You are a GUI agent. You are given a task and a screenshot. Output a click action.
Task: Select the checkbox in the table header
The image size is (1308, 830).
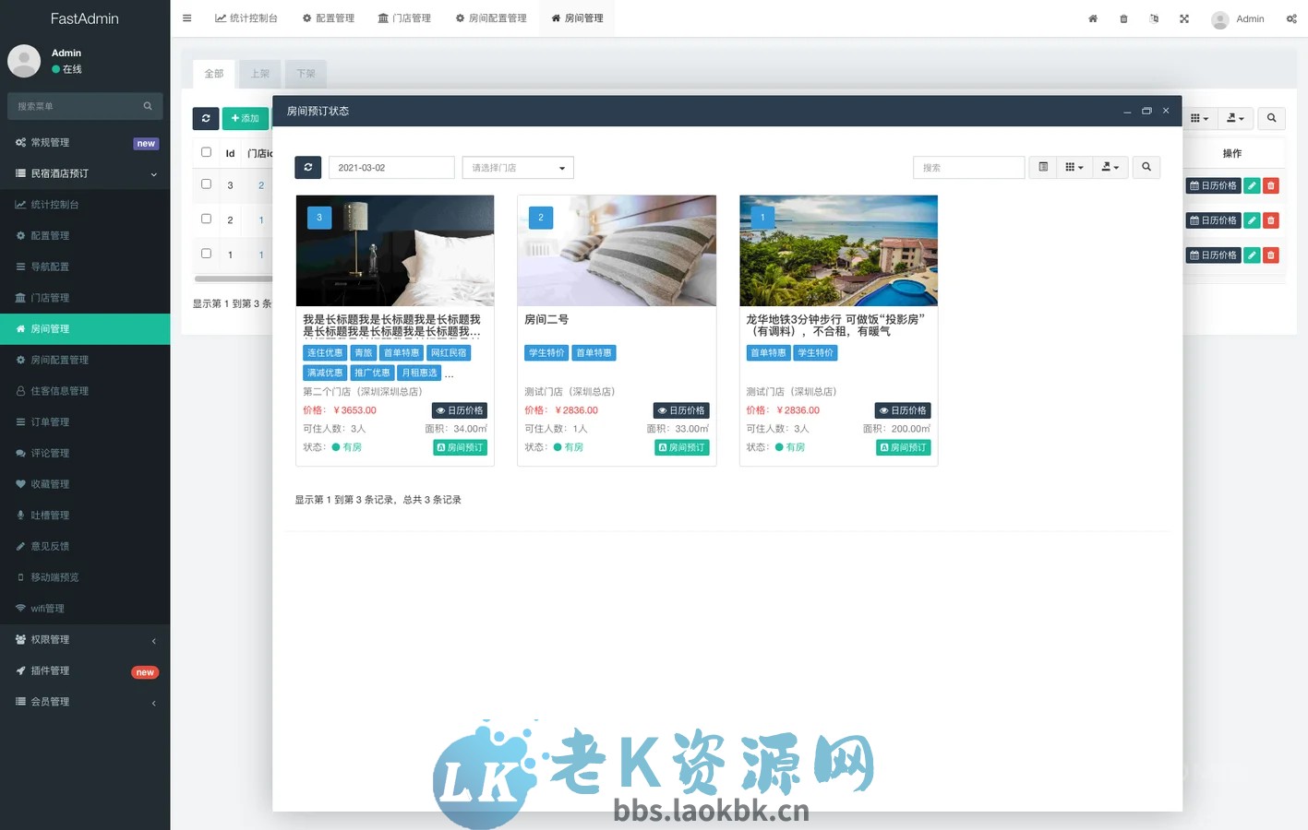205,152
